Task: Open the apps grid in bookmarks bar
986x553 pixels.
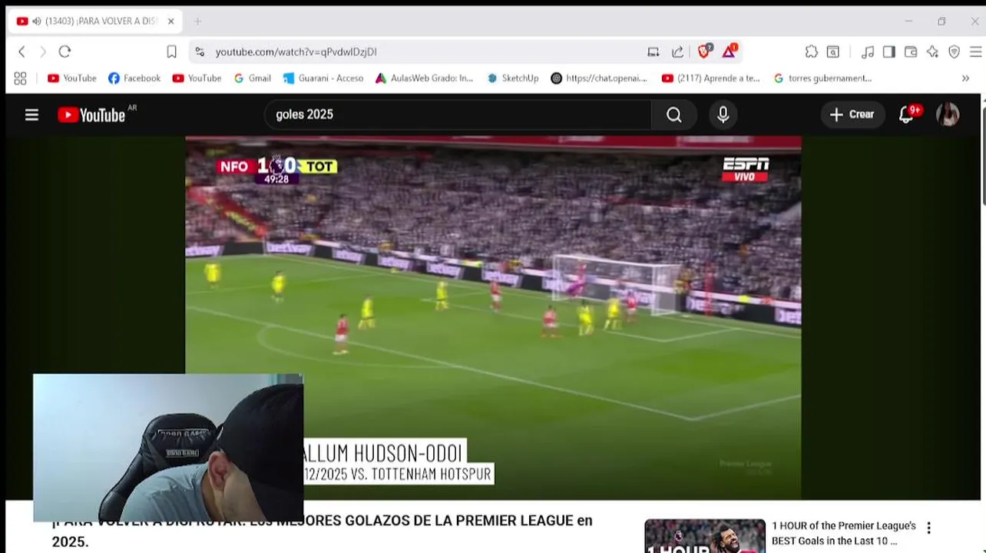Action: 20,78
